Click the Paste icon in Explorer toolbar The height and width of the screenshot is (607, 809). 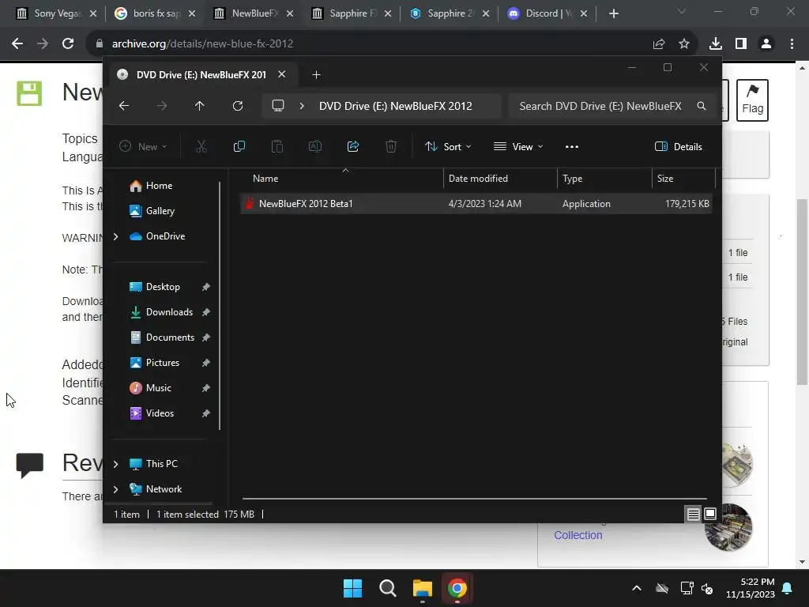[277, 146]
